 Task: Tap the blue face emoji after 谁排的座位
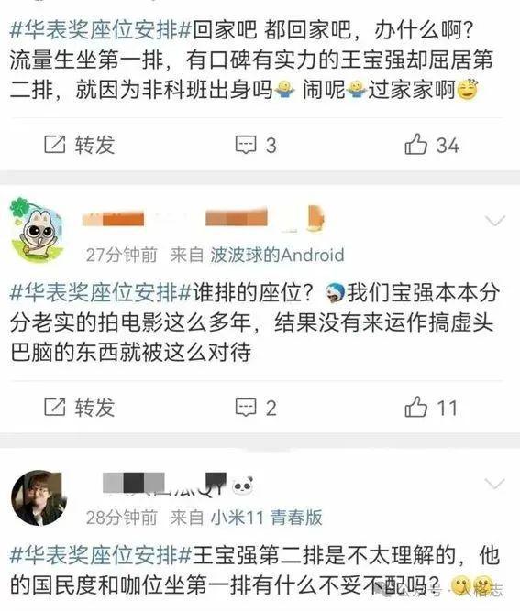click(335, 293)
